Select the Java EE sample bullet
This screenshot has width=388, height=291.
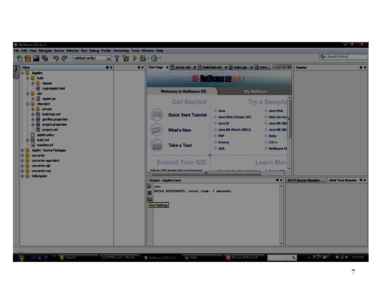215,123
